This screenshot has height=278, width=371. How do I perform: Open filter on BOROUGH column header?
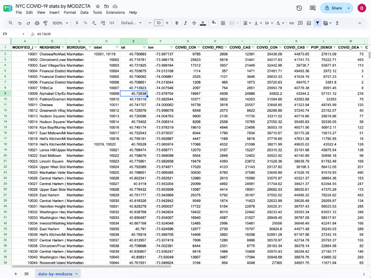[x=90, y=47]
